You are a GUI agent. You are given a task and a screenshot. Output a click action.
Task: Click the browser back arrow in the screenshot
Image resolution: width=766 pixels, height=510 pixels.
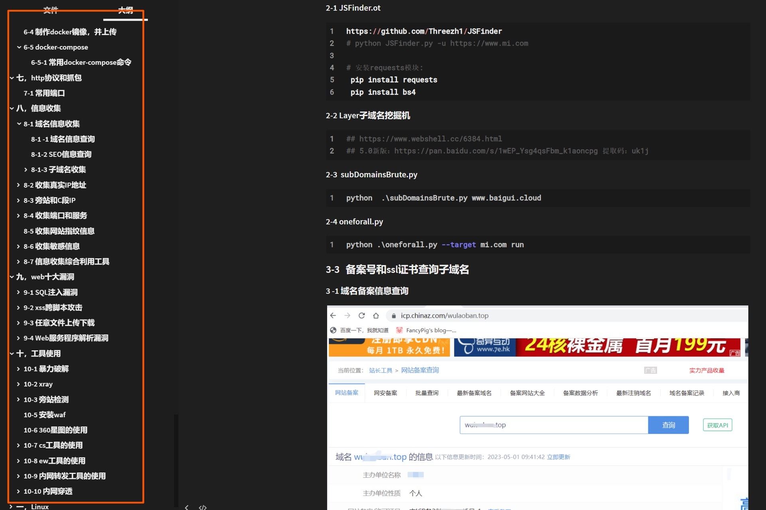point(333,316)
